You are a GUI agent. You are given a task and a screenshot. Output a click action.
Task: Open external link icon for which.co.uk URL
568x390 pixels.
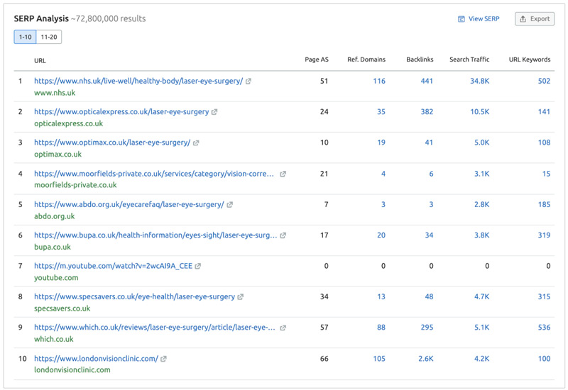click(x=283, y=328)
